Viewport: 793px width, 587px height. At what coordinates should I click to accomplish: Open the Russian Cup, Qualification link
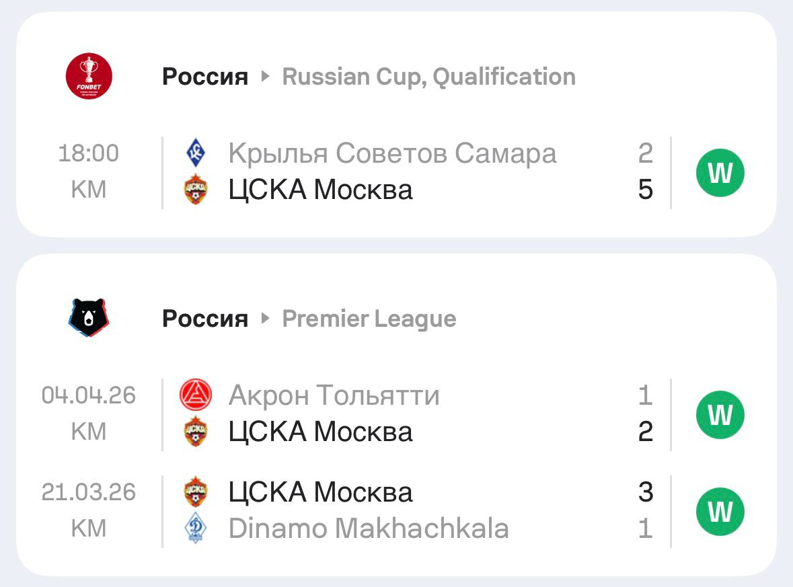[x=428, y=77]
